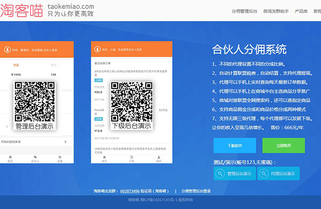Click the 合伙人分佣系统 heading
Viewport: 321px width, 209px height.
[x=249, y=50]
